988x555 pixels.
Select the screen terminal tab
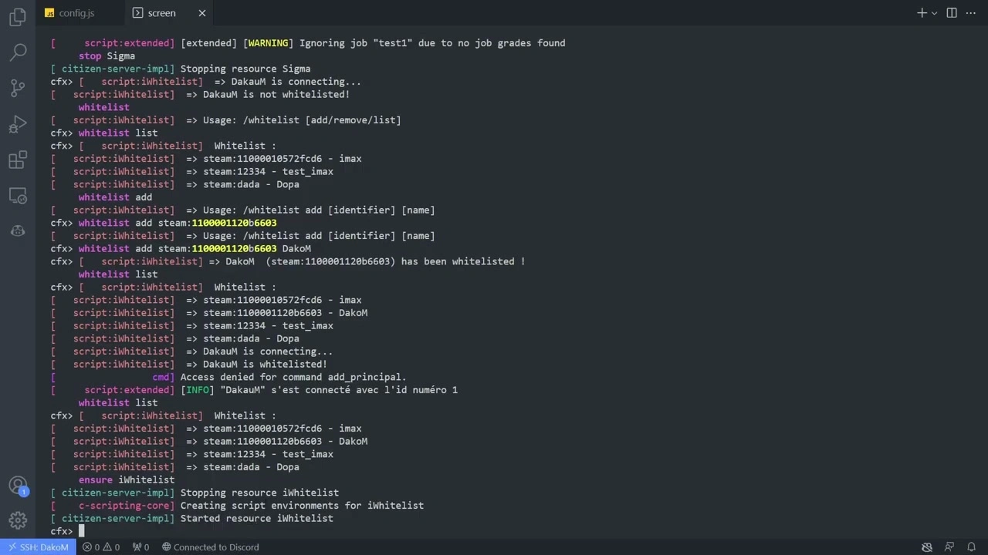click(x=161, y=13)
